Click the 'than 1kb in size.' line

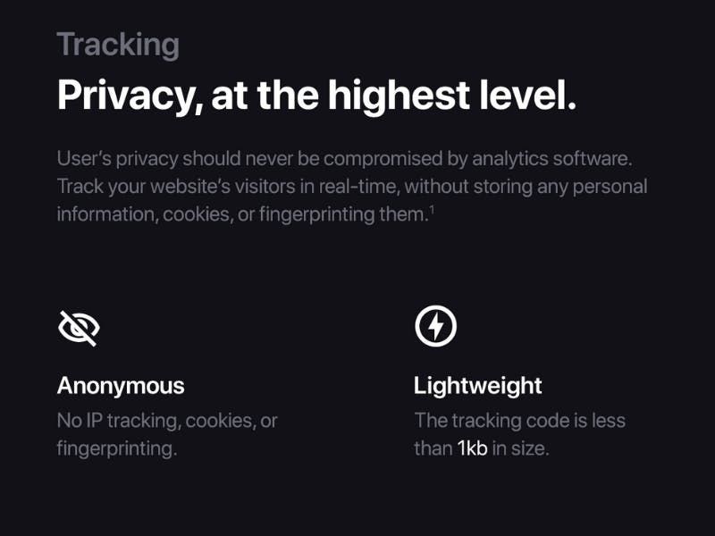coord(482,448)
